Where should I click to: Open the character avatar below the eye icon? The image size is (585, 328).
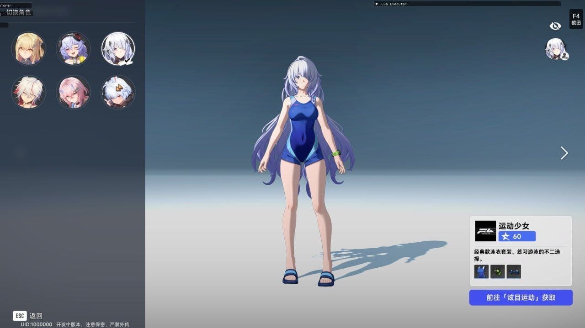[557, 49]
